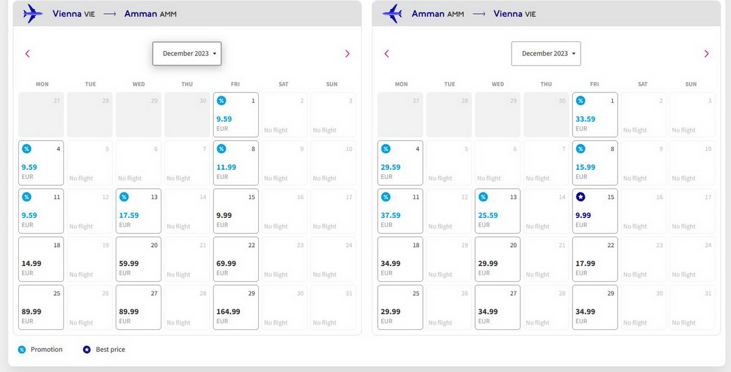Go to previous month on Amman–Vienna calendar
731x372 pixels.
(387, 54)
